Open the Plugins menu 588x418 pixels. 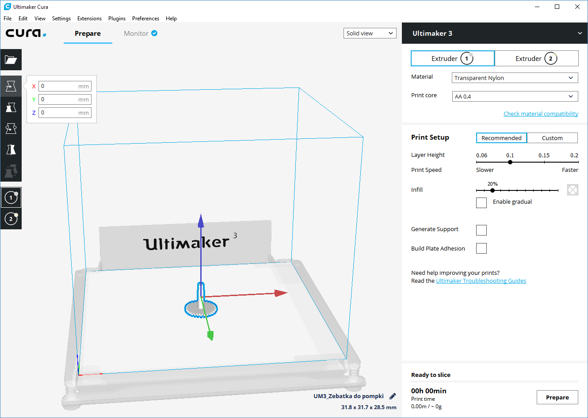[x=117, y=19]
